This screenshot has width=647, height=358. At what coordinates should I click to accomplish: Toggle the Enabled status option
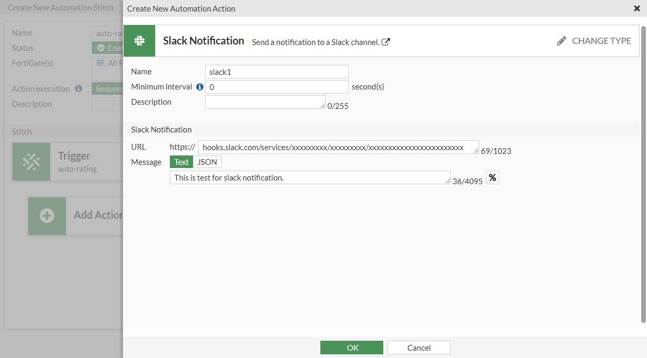(x=107, y=48)
